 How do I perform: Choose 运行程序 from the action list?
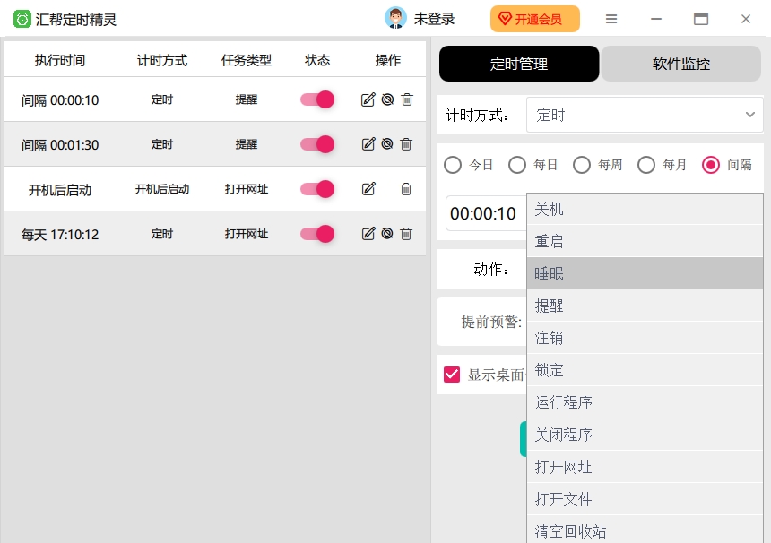[645, 402]
